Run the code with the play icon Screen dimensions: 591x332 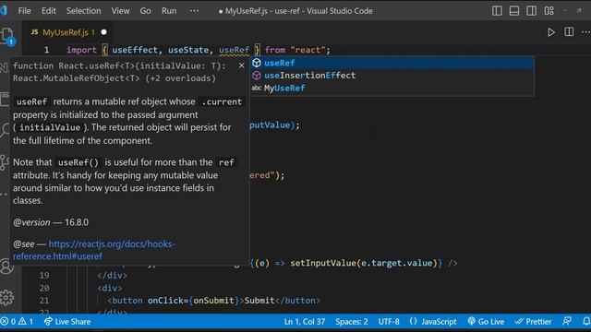click(551, 32)
